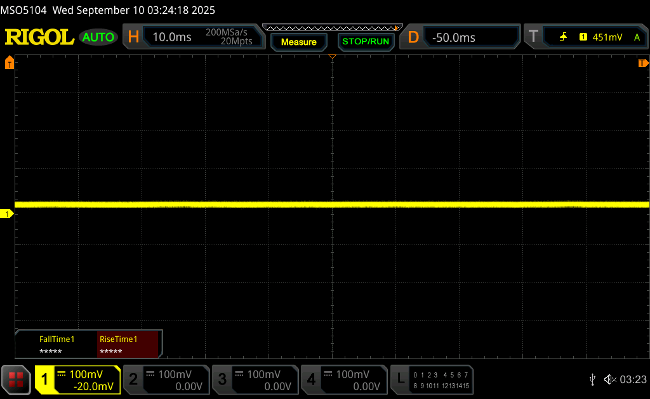Select the FallTime1 measurement item
The height and width of the screenshot is (399, 650).
tap(56, 345)
